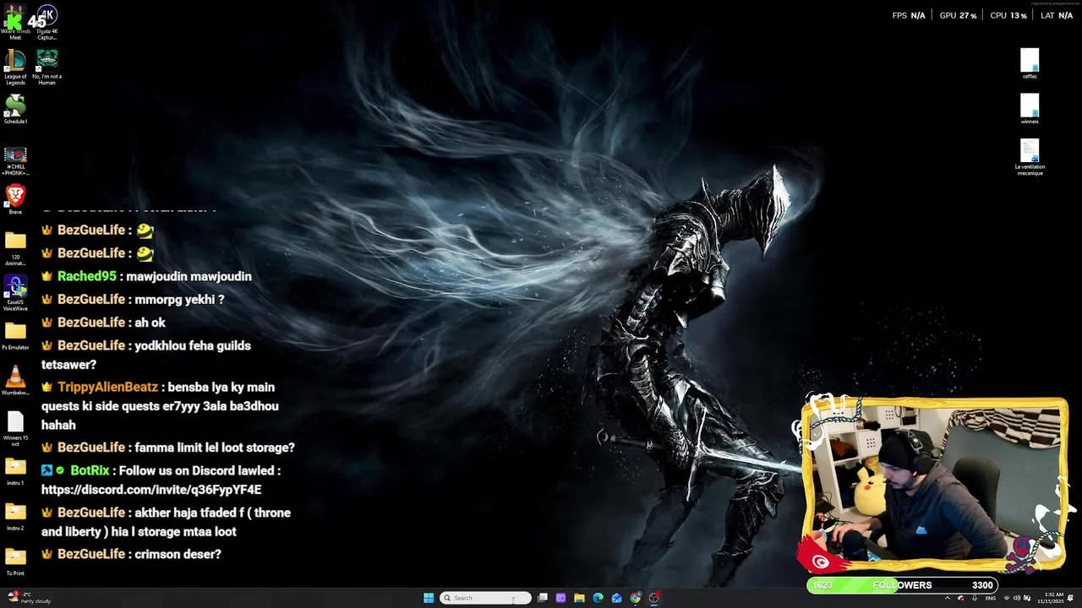Click the microphone tray icon
Image resolution: width=1082 pixels, height=608 pixels.
[x=975, y=598]
